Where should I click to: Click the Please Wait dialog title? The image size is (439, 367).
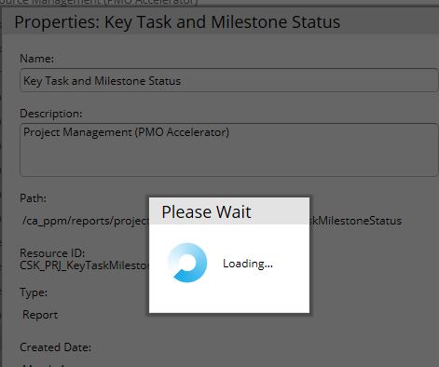(206, 212)
